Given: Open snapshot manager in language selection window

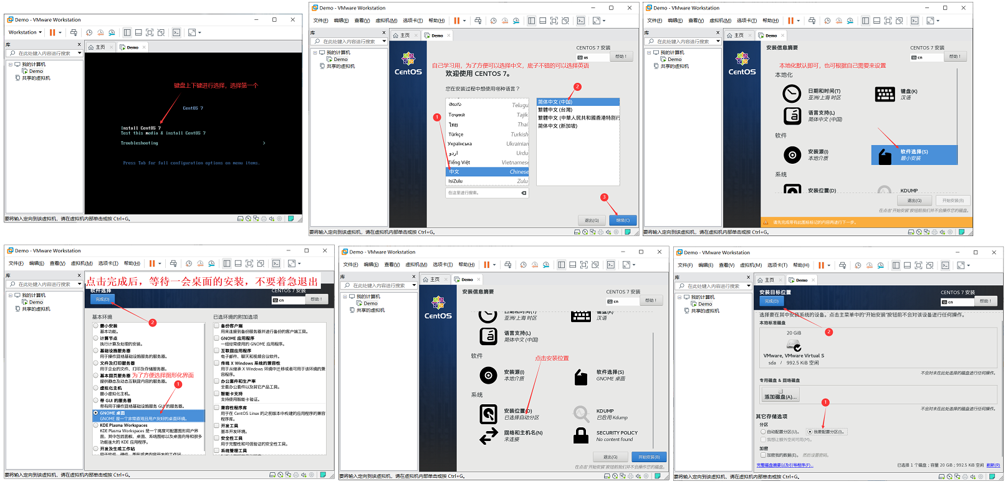Looking at the screenshot, I should point(516,21).
